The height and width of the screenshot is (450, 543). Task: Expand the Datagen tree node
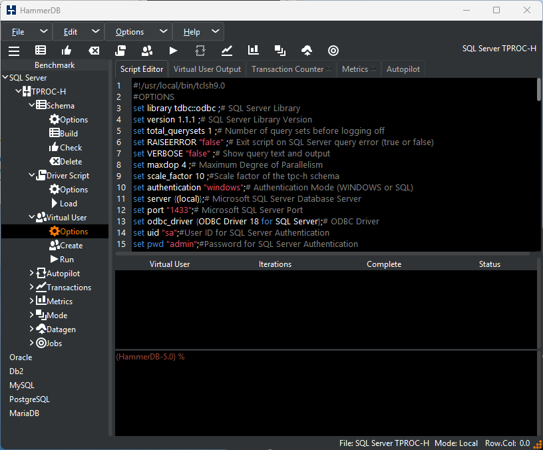tap(32, 329)
